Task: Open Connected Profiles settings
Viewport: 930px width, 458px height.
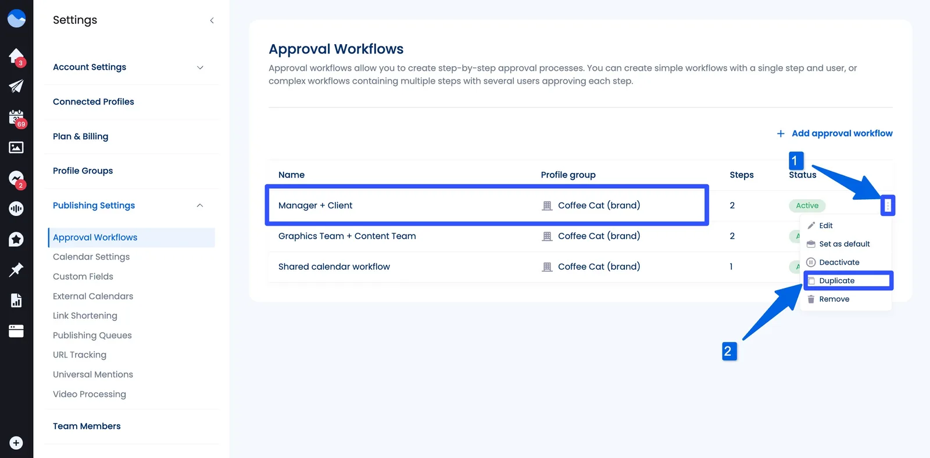Action: 94,102
